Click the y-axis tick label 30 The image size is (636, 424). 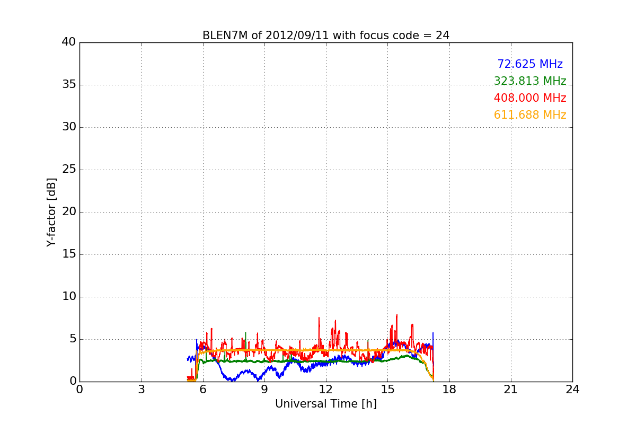coord(69,127)
